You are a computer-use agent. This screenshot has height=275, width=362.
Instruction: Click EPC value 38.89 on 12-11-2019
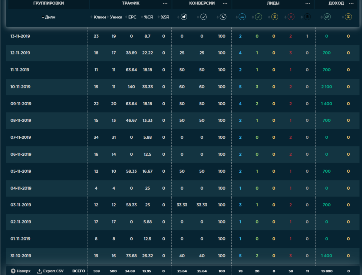click(131, 53)
